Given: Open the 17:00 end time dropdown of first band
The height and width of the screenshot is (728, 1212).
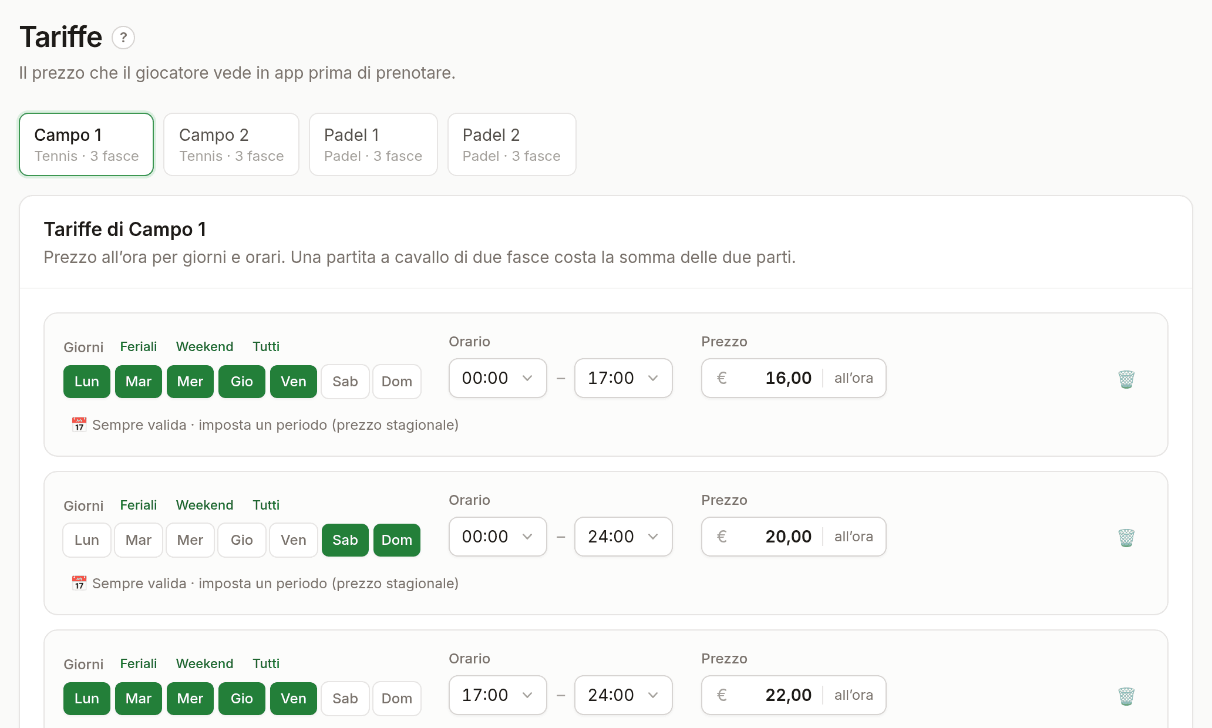Looking at the screenshot, I should tap(624, 378).
